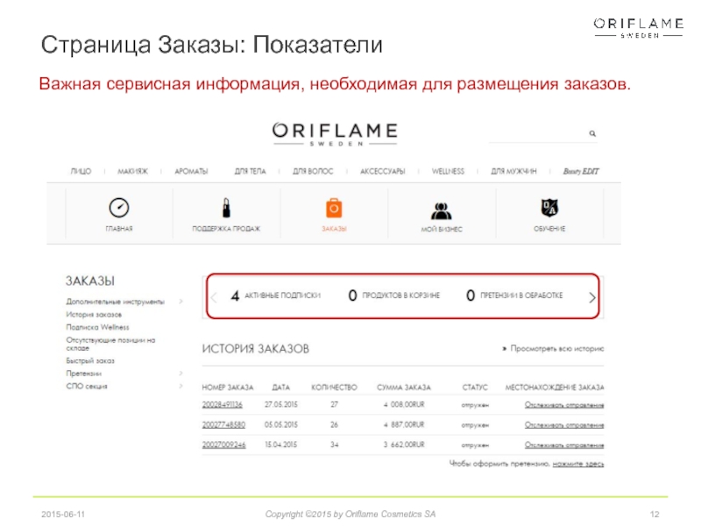Open Дополнительные инструменты sidebar link
This screenshot has width=701, height=526.
(x=116, y=302)
